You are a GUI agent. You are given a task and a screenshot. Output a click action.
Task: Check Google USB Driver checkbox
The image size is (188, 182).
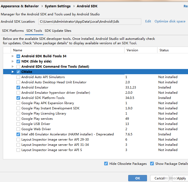pyautogui.click(x=18, y=124)
